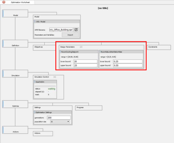Click the ApacheSim header
Image resolution: width=174 pixels, height=143 pixels.
coord(45,82)
